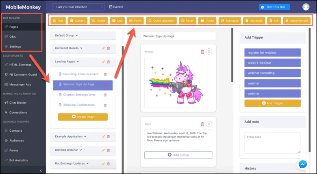Add an Attribute widget
The image size is (317, 174).
click(x=254, y=21)
